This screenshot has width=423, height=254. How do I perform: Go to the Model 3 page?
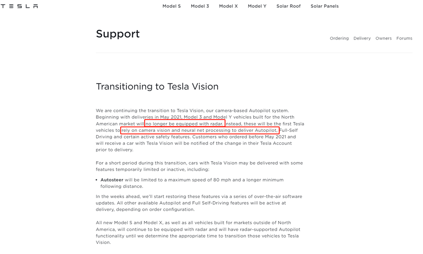point(200,6)
